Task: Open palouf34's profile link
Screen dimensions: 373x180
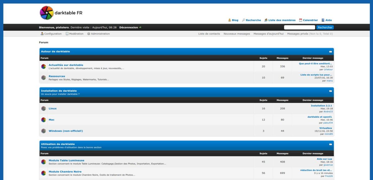Action: pos(328,123)
